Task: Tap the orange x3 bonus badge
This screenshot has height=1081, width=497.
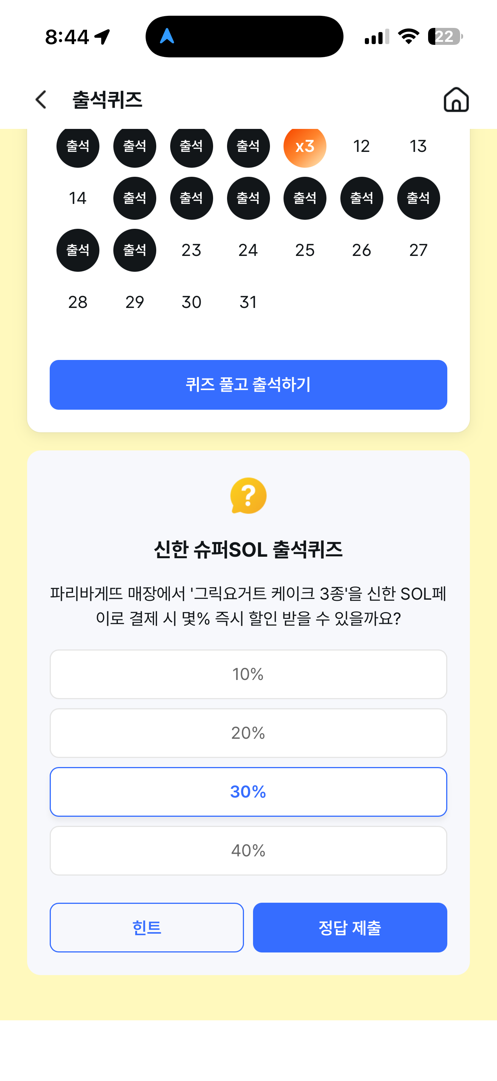Action: (x=305, y=146)
